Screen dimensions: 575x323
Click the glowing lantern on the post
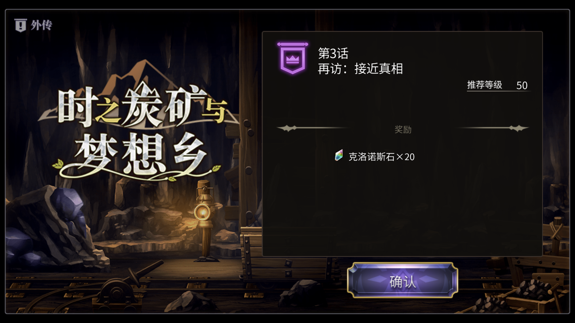point(203,212)
